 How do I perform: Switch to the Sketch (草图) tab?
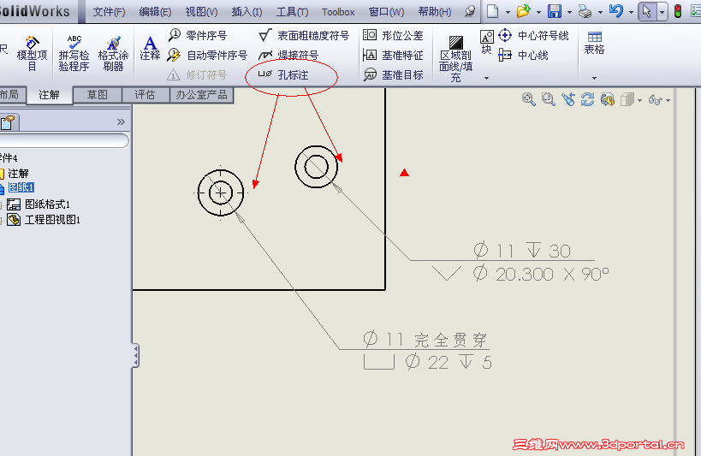pos(97,95)
